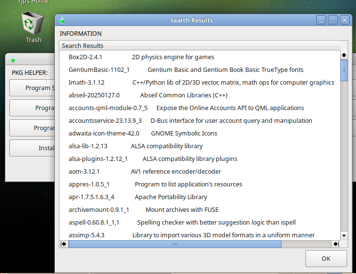Click the PKG Helper window green icon
This screenshot has height=274, width=356.
tap(13, 60)
